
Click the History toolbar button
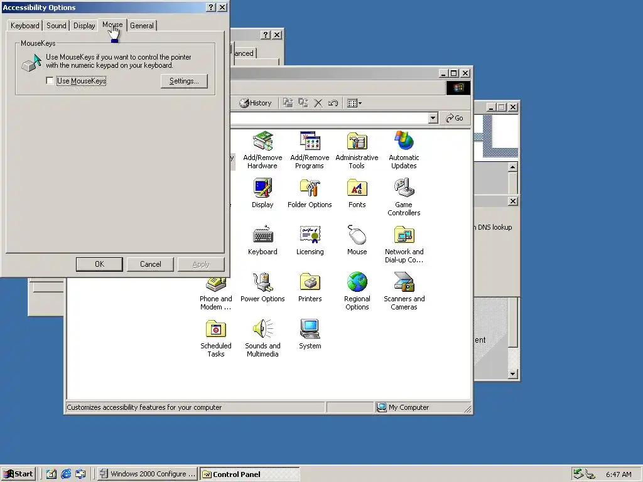coord(256,103)
